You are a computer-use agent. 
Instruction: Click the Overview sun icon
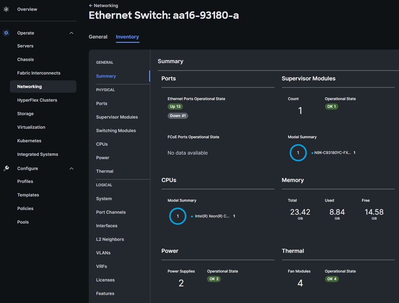[x=6, y=10]
